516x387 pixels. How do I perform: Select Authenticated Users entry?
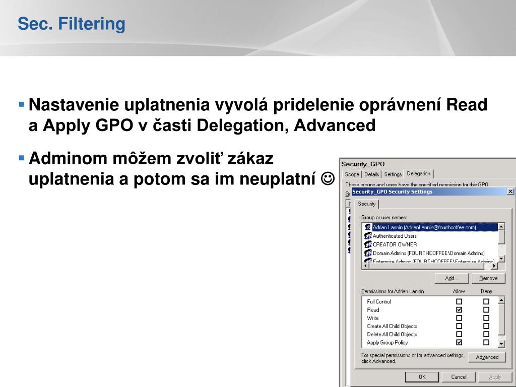point(395,236)
